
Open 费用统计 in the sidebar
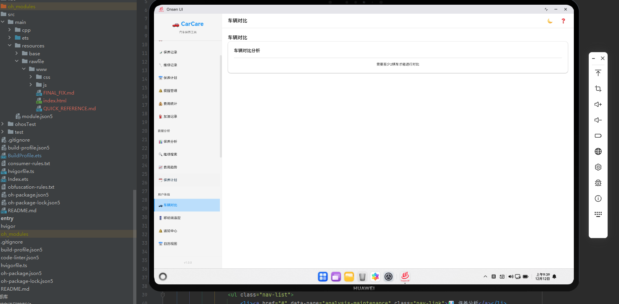pos(187,104)
